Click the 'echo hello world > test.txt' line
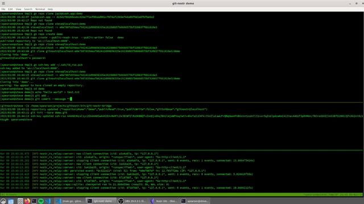Viewport: 364px width, 204px height. (x=40, y=92)
